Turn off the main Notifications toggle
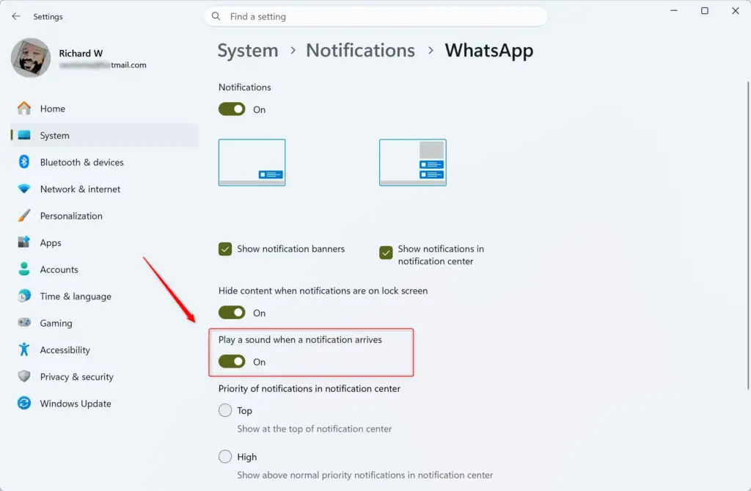Viewport: 751px width, 491px height. [232, 109]
